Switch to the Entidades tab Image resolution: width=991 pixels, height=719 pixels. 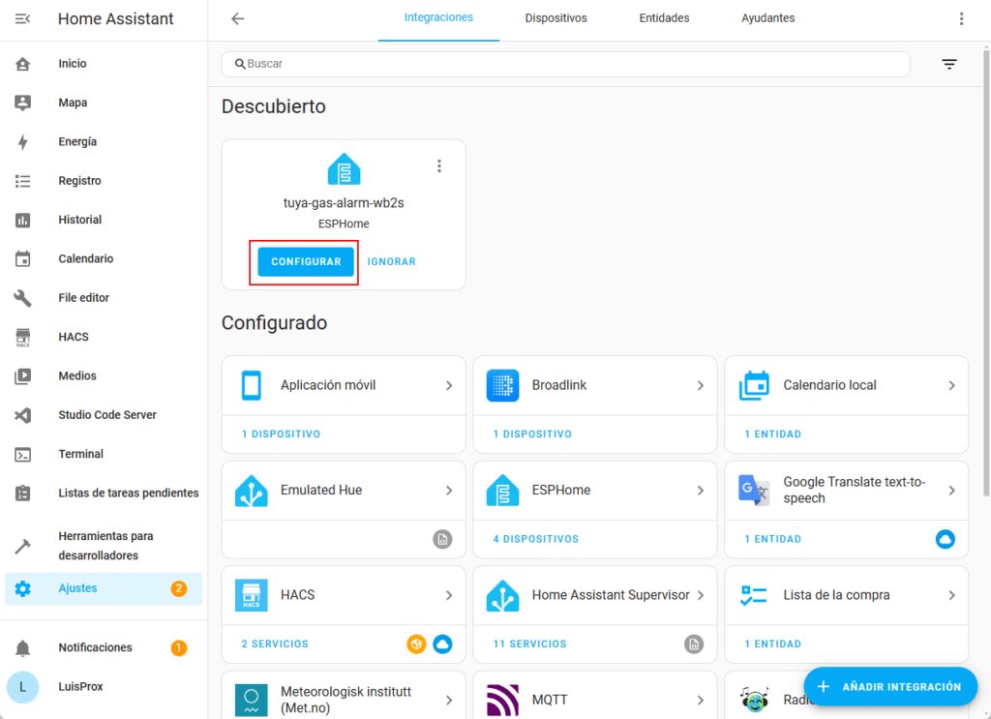coord(664,18)
